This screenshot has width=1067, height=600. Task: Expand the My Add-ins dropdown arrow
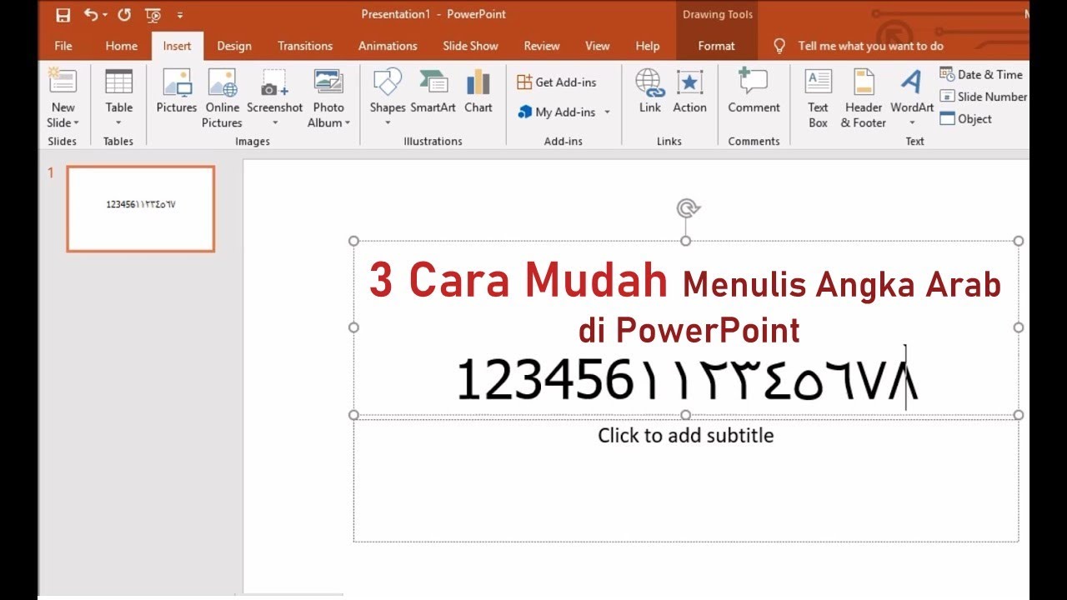pos(607,112)
